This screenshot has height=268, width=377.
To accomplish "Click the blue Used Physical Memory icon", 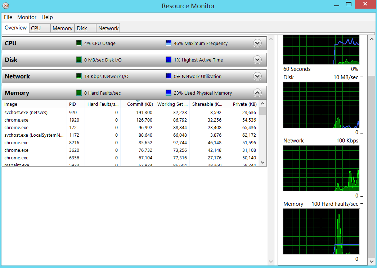I will [169, 93].
